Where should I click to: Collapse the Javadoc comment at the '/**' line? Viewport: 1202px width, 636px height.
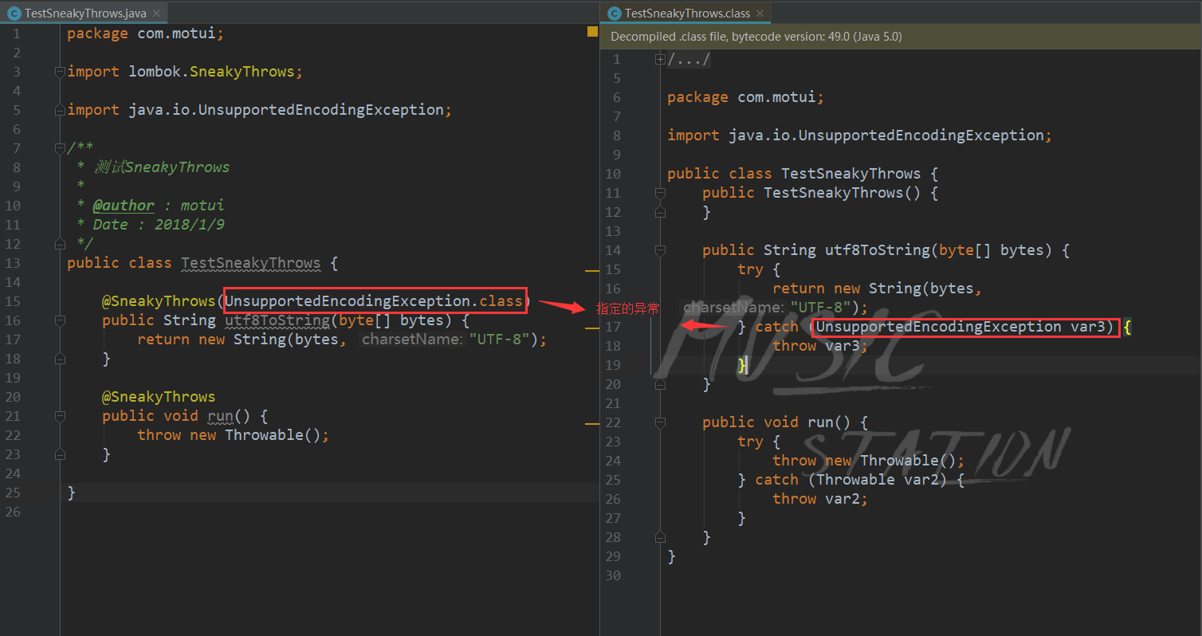click(x=60, y=148)
